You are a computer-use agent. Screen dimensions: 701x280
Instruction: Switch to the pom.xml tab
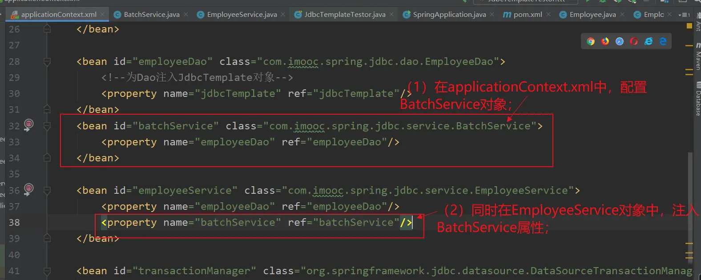[528, 15]
